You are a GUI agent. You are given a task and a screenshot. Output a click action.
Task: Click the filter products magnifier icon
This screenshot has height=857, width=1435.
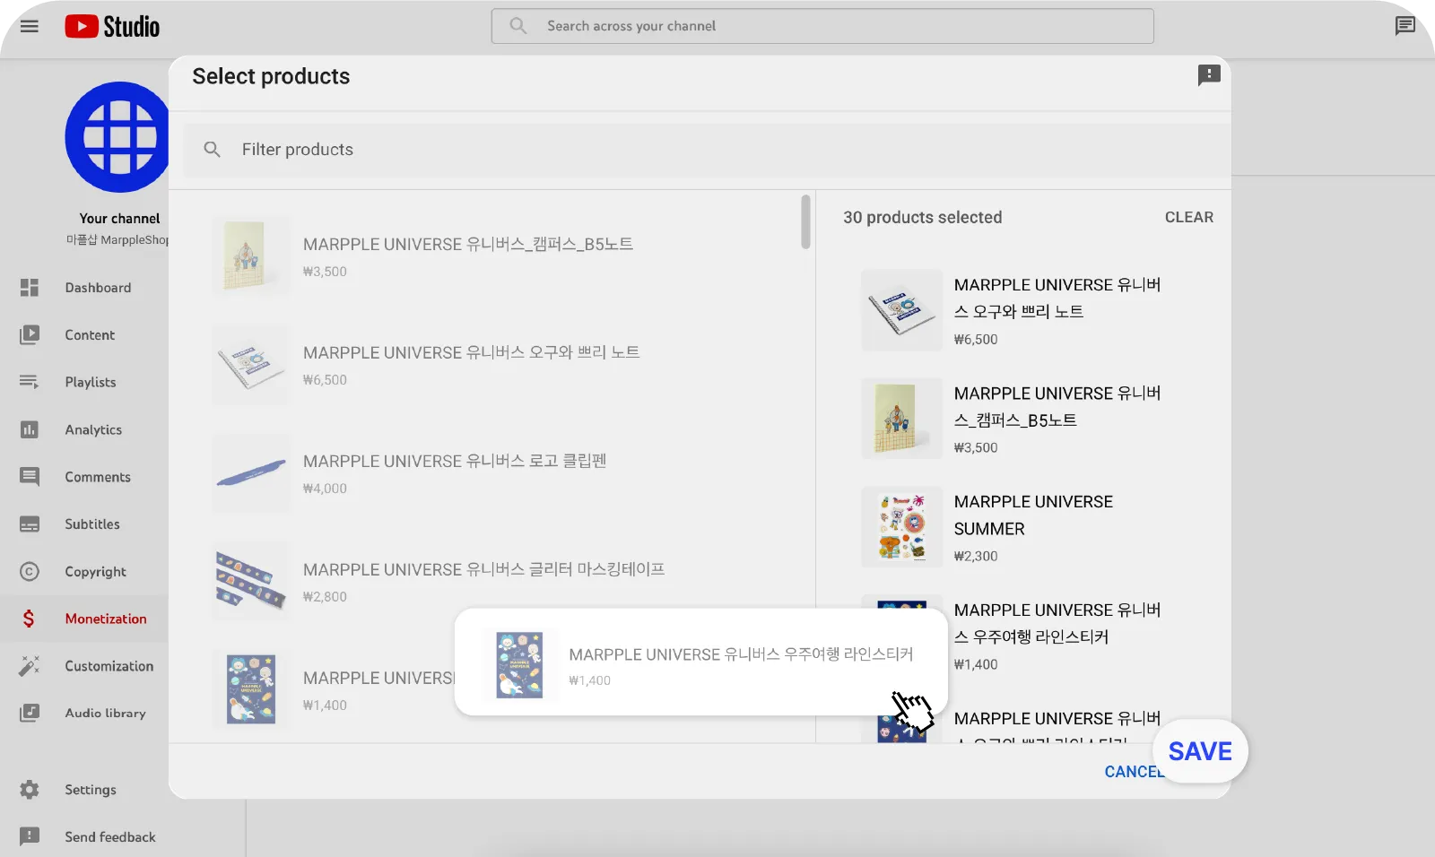tap(212, 150)
